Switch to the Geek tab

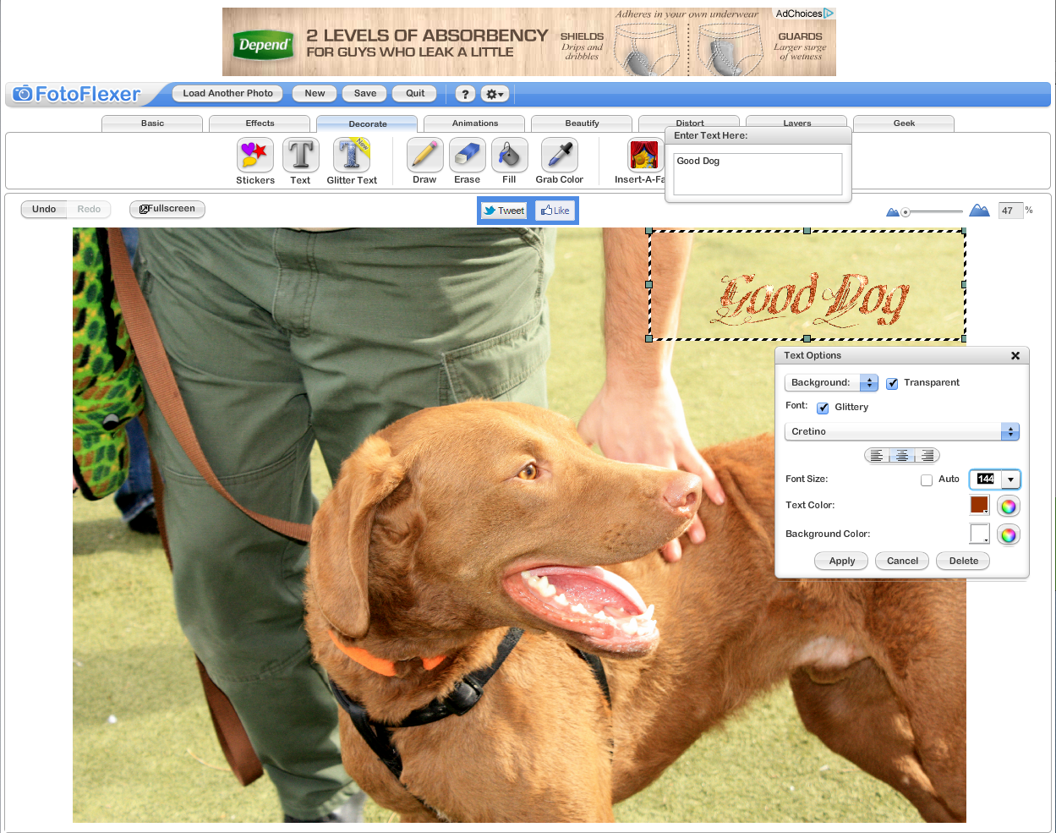[904, 123]
